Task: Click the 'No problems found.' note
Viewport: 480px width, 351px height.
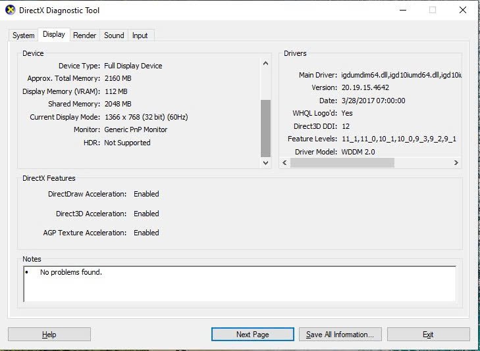Action: [x=70, y=272]
